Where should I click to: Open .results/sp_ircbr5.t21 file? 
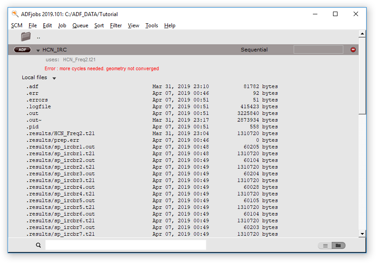60,207
